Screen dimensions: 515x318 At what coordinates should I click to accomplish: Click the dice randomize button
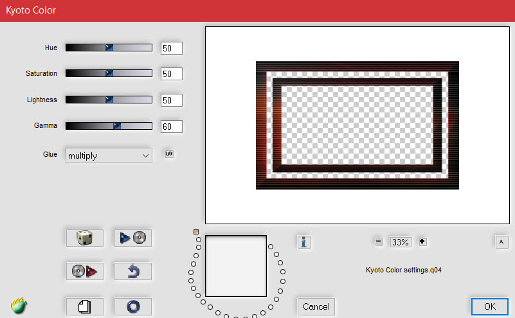tap(85, 238)
